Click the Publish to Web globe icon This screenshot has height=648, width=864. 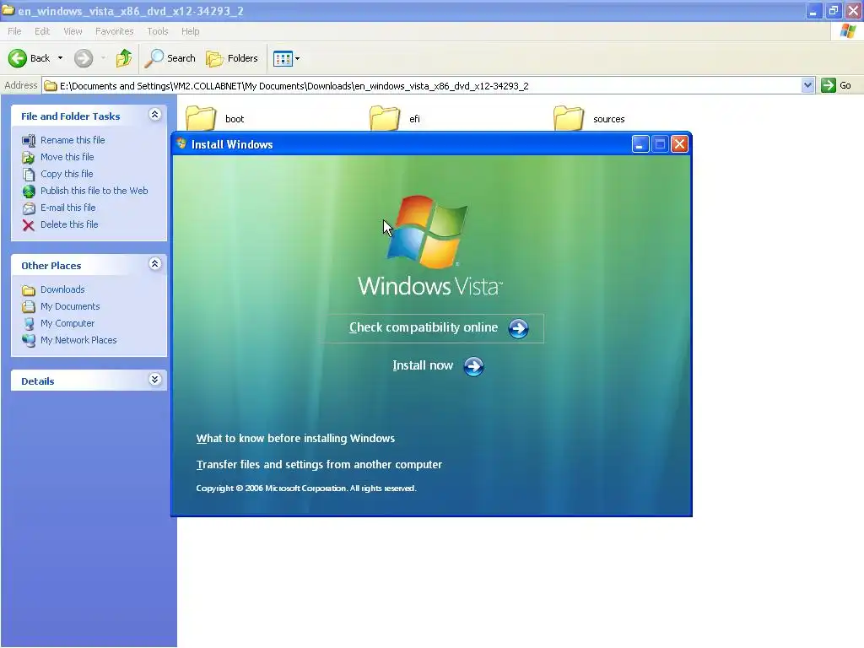click(29, 192)
